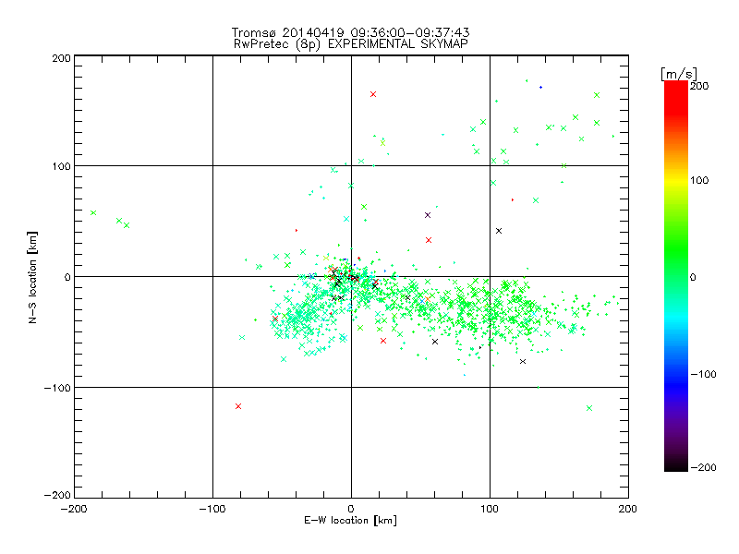Click the colorbar label '0'

(693, 277)
